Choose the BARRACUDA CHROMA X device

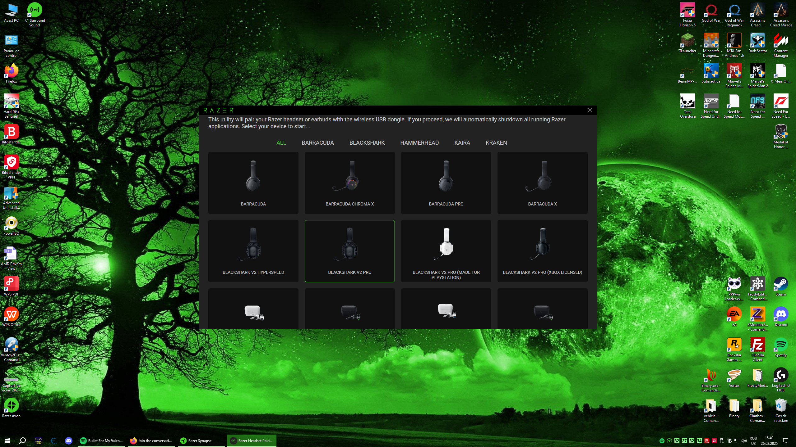pos(349,183)
